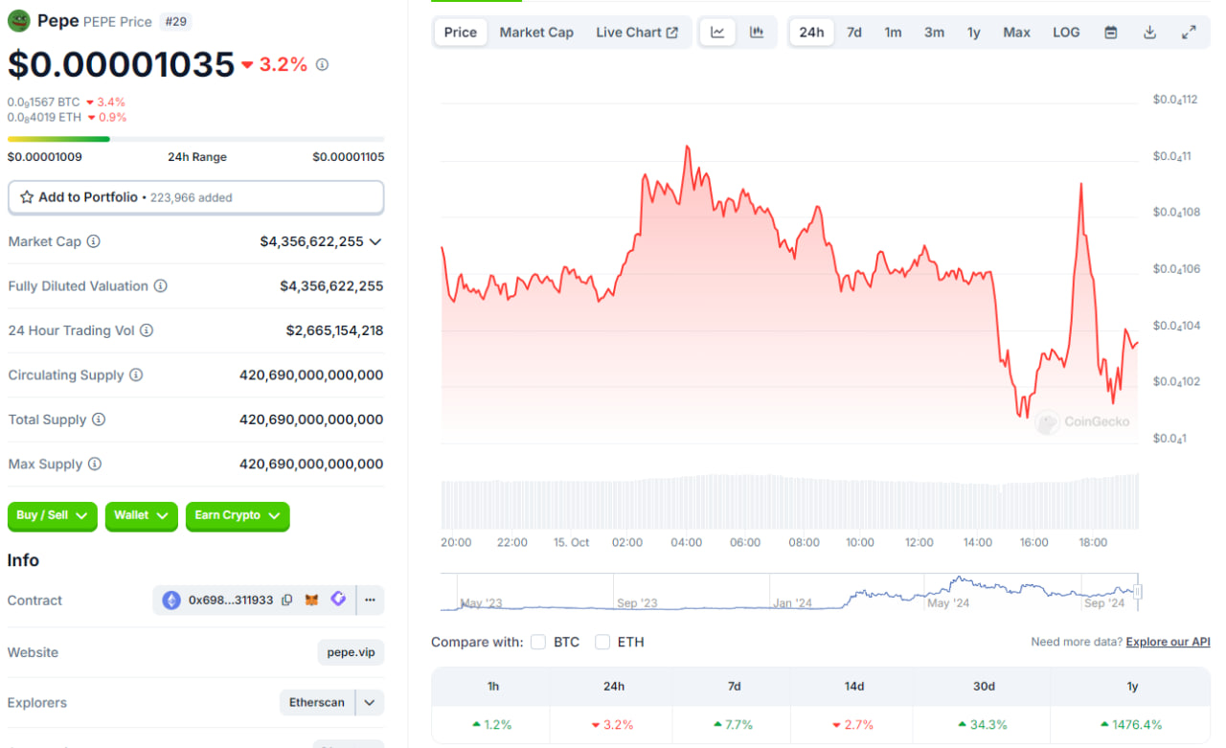Show Total Supply info icon
The image size is (1226, 748).
click(x=99, y=419)
